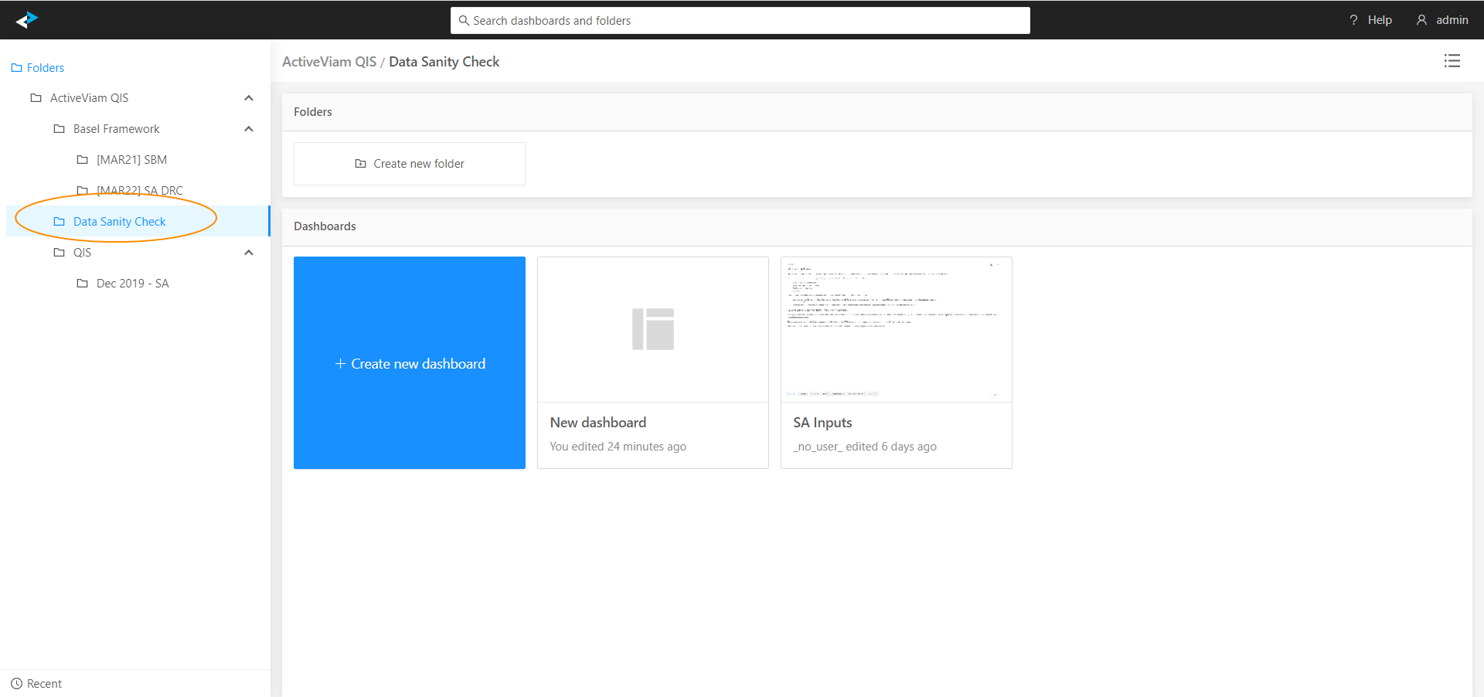This screenshot has height=697, width=1484.
Task: Collapse the ActiveViam QIS folder chevron
Action: click(249, 98)
